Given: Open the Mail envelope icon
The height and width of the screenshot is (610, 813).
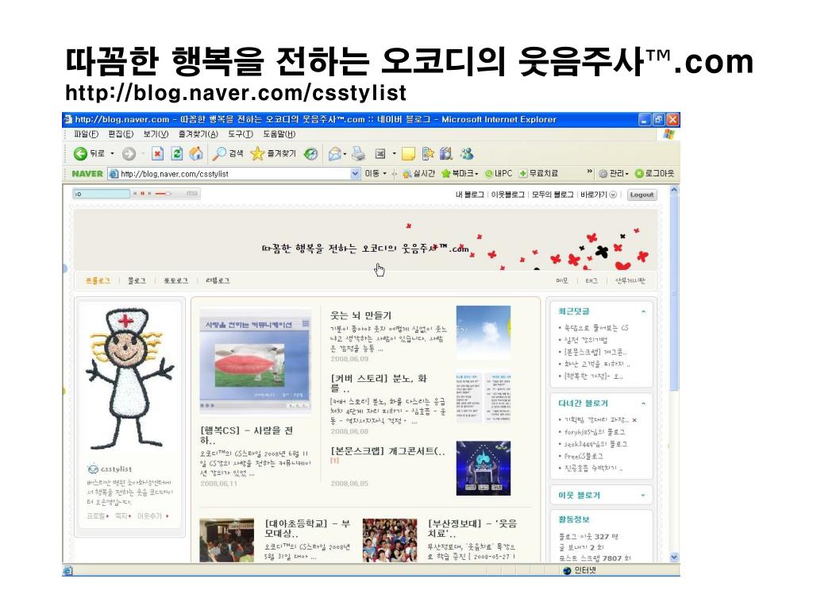Looking at the screenshot, I should tap(336, 153).
